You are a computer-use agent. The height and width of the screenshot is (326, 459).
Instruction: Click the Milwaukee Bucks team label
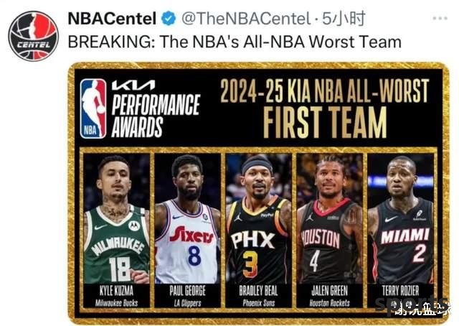(116, 303)
